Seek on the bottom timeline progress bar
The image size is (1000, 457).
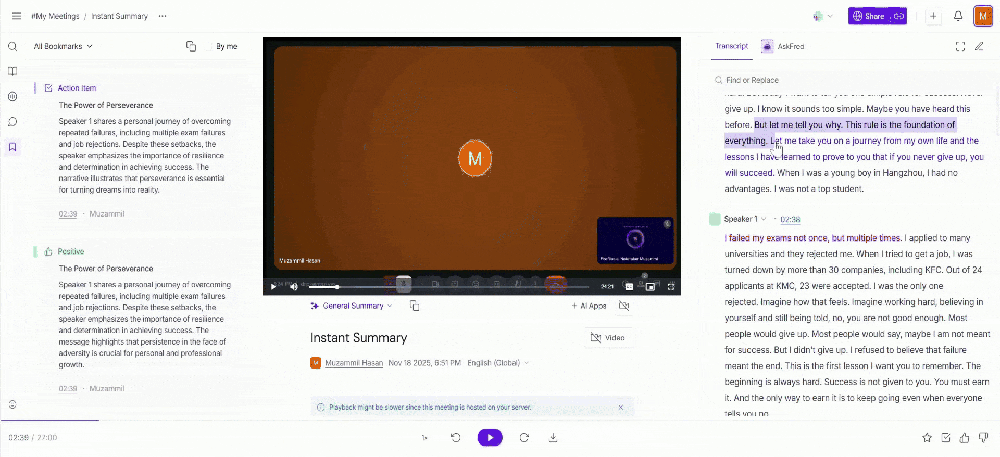(500, 420)
